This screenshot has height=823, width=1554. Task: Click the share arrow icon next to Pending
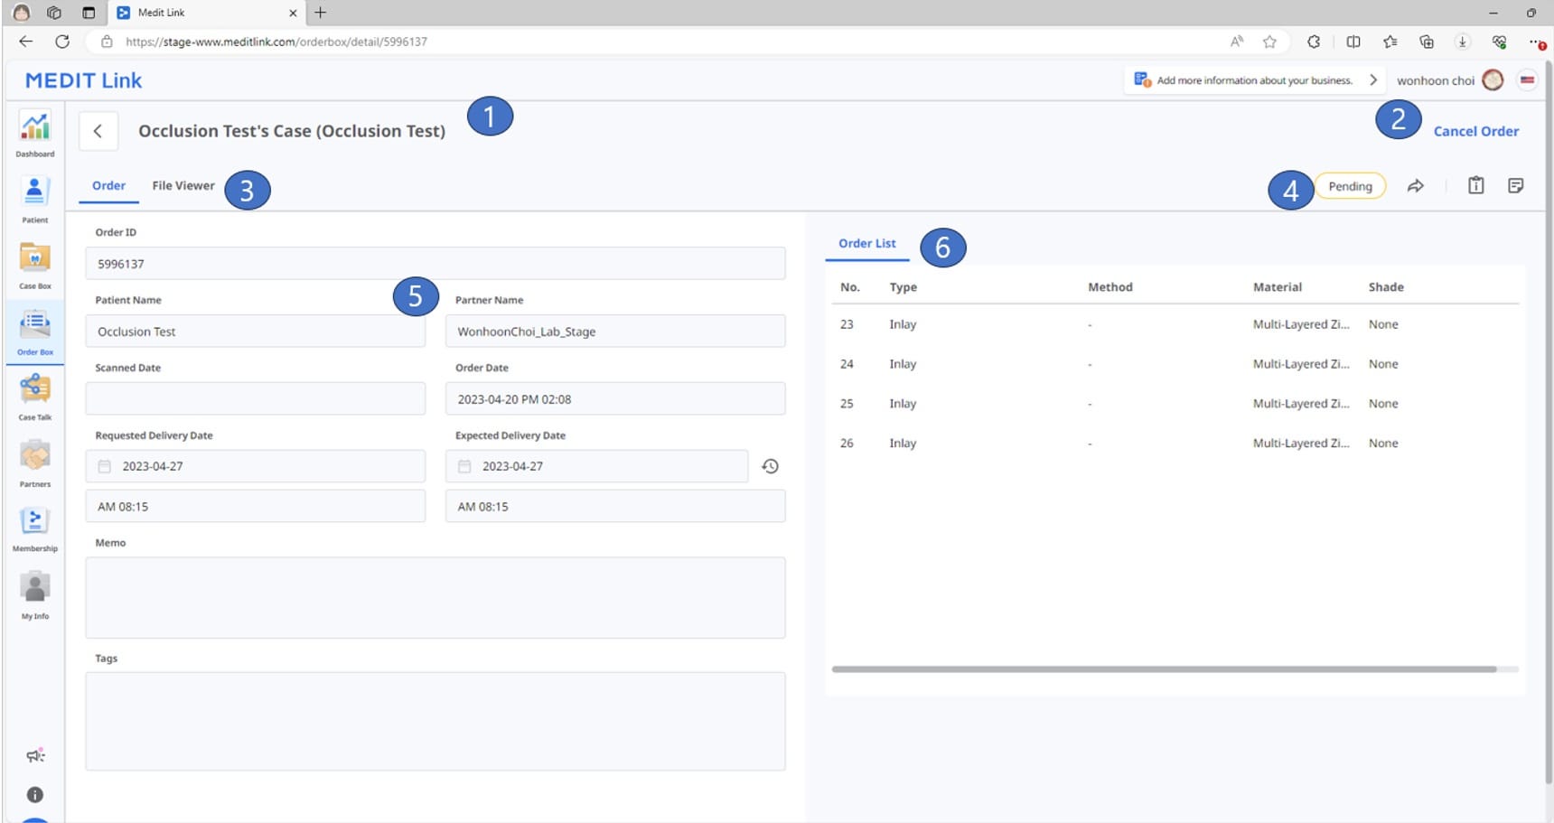(1416, 186)
